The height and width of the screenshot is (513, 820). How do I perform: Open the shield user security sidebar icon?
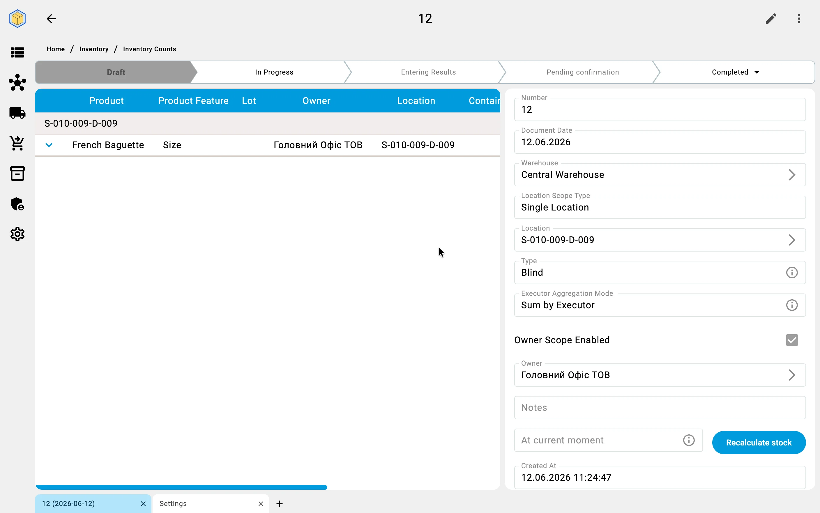click(x=17, y=204)
